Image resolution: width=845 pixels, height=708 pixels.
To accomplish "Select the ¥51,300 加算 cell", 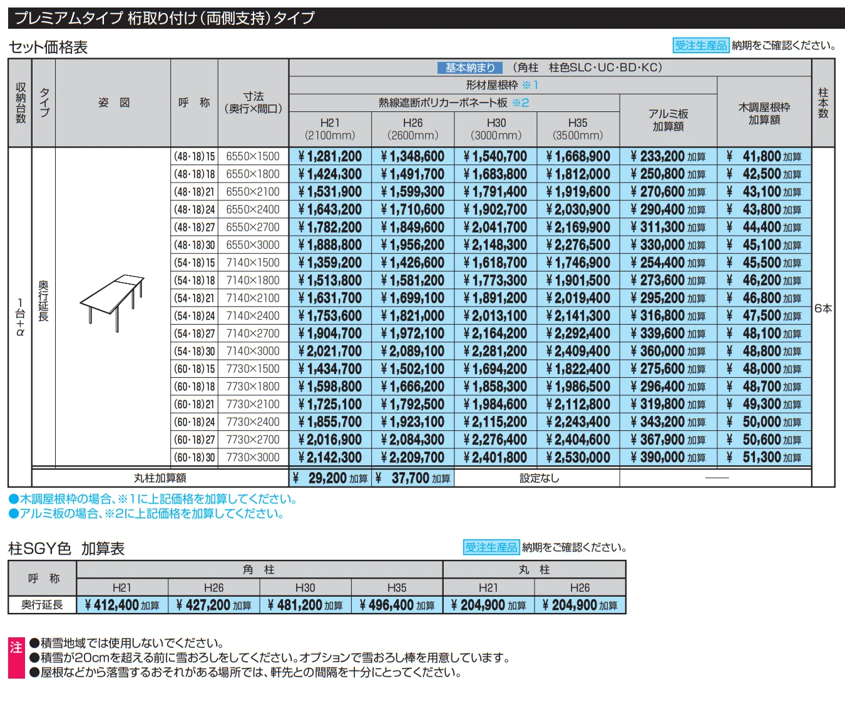I will pyautogui.click(x=764, y=458).
